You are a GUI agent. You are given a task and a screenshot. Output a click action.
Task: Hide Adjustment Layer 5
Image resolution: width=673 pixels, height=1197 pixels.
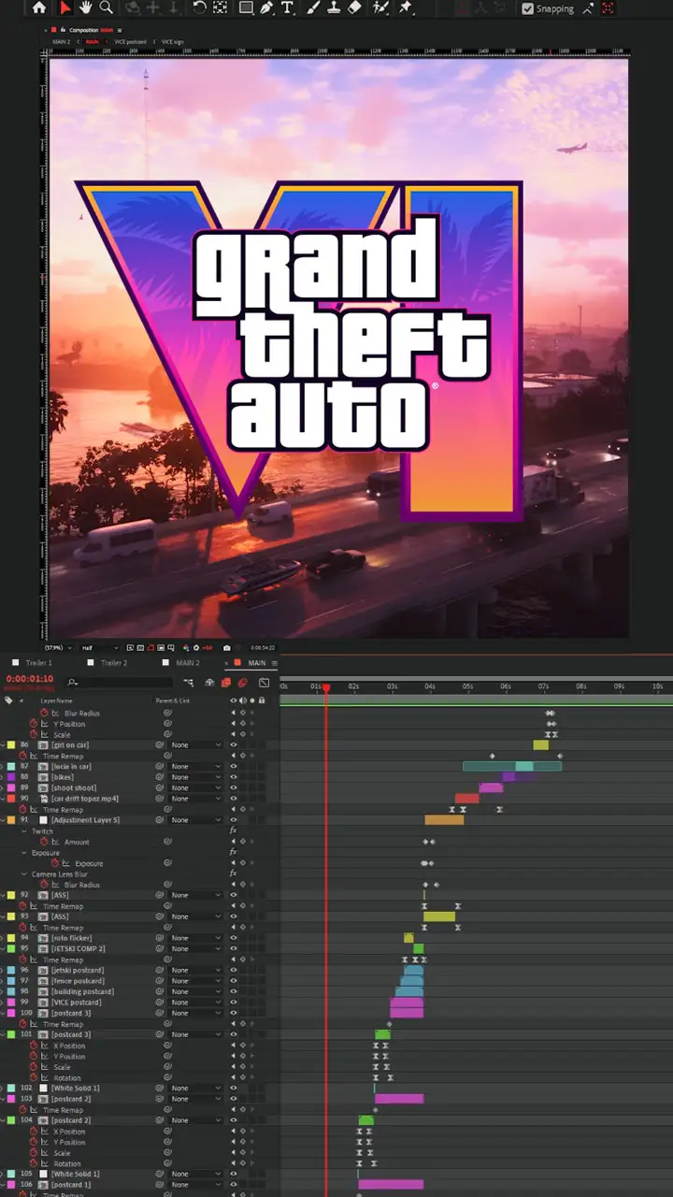pyautogui.click(x=234, y=820)
